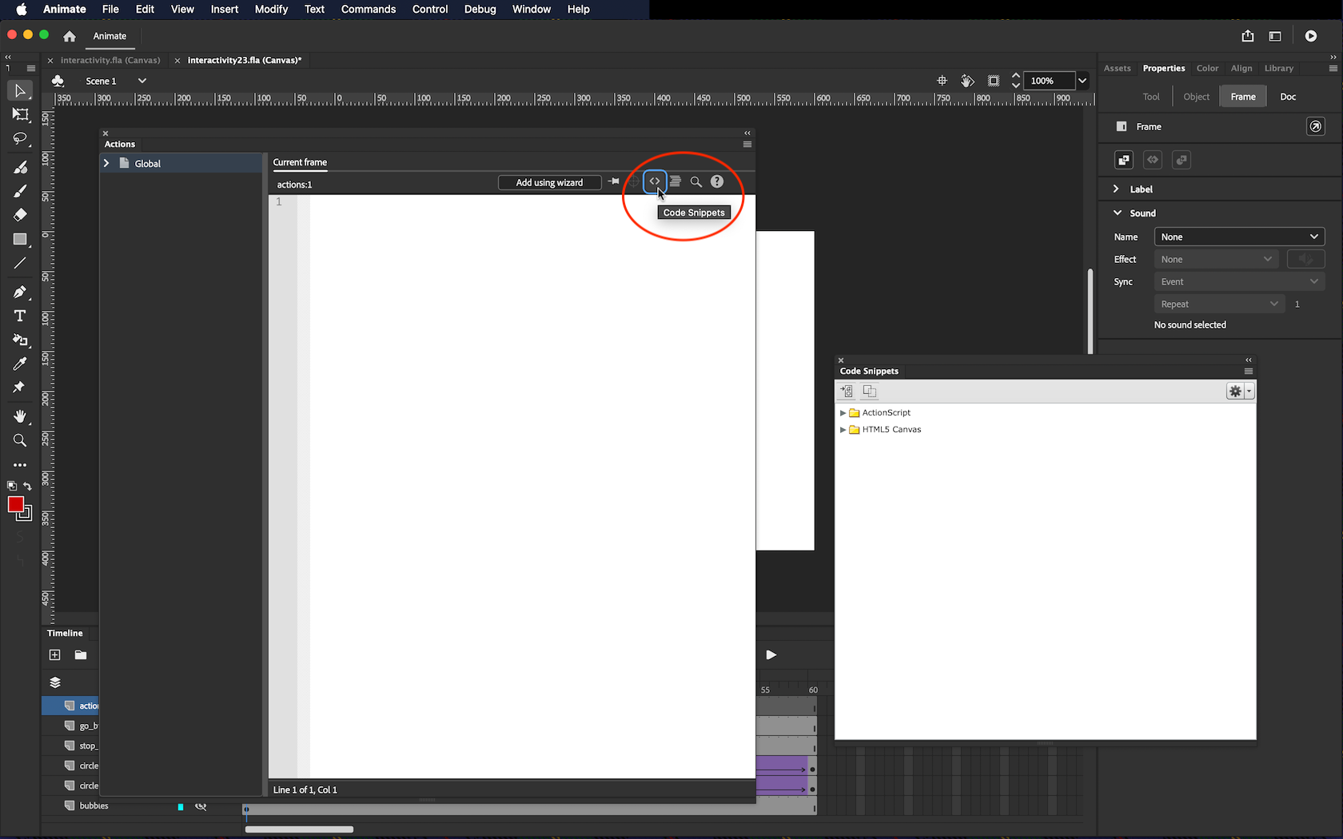Image resolution: width=1343 pixels, height=839 pixels.
Task: Click the Format Code icon
Action: [x=675, y=182]
